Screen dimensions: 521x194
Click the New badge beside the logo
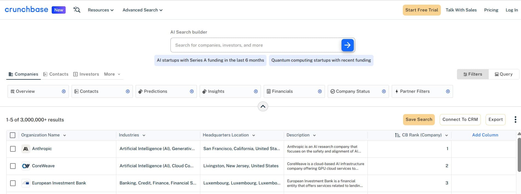pos(59,10)
